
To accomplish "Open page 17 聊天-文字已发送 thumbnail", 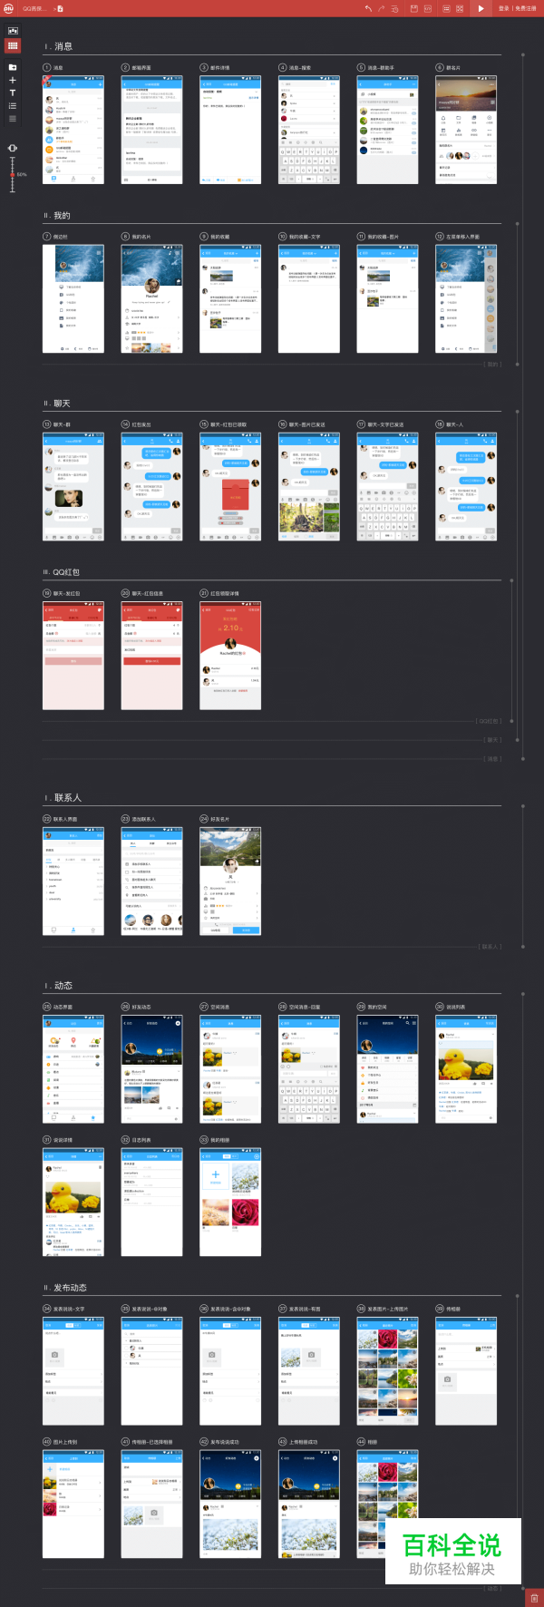I will pos(388,486).
